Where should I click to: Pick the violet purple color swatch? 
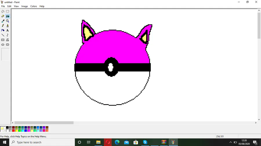[x=44, y=128]
